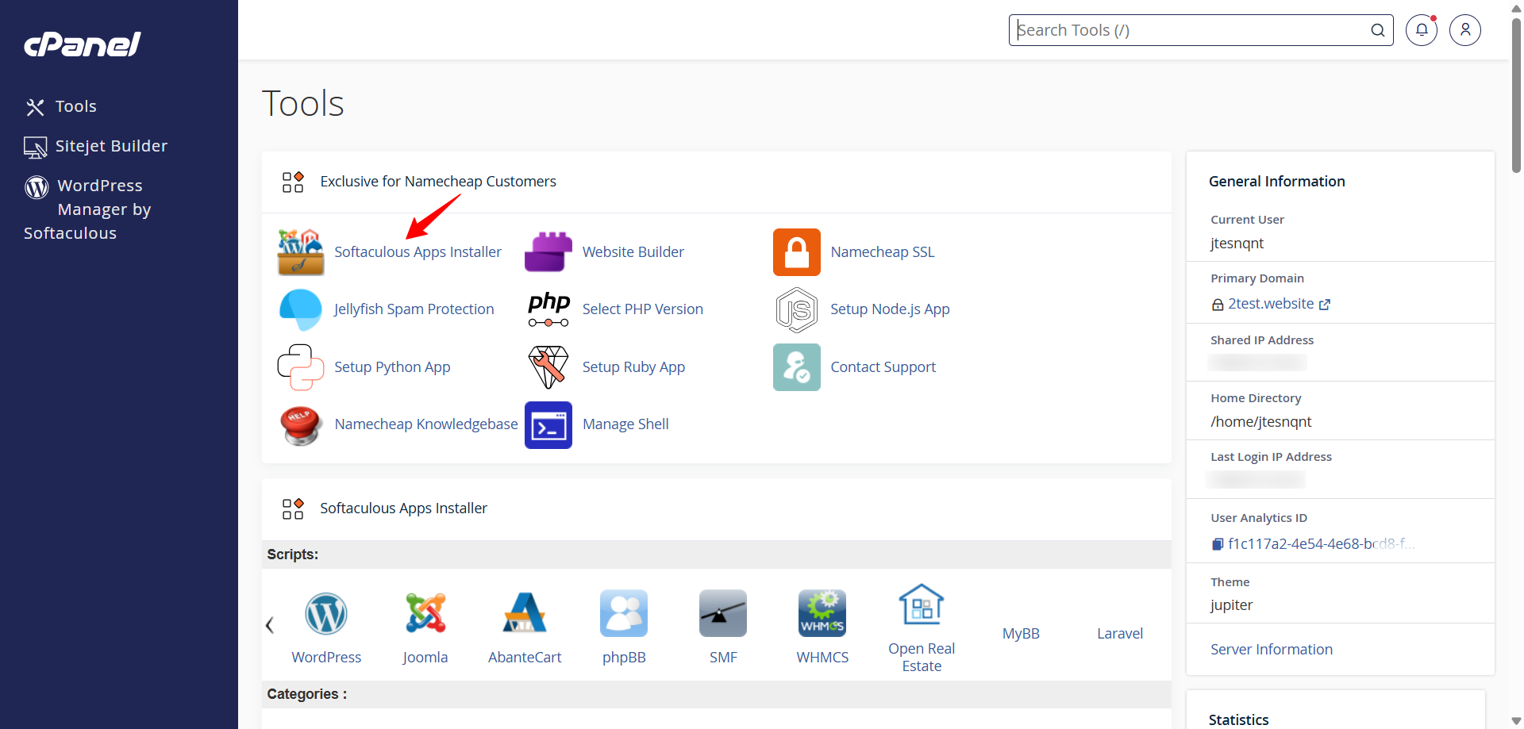This screenshot has width=1524, height=729.
Task: Open the Namecheap Knowledgebase link
Action: 426,424
